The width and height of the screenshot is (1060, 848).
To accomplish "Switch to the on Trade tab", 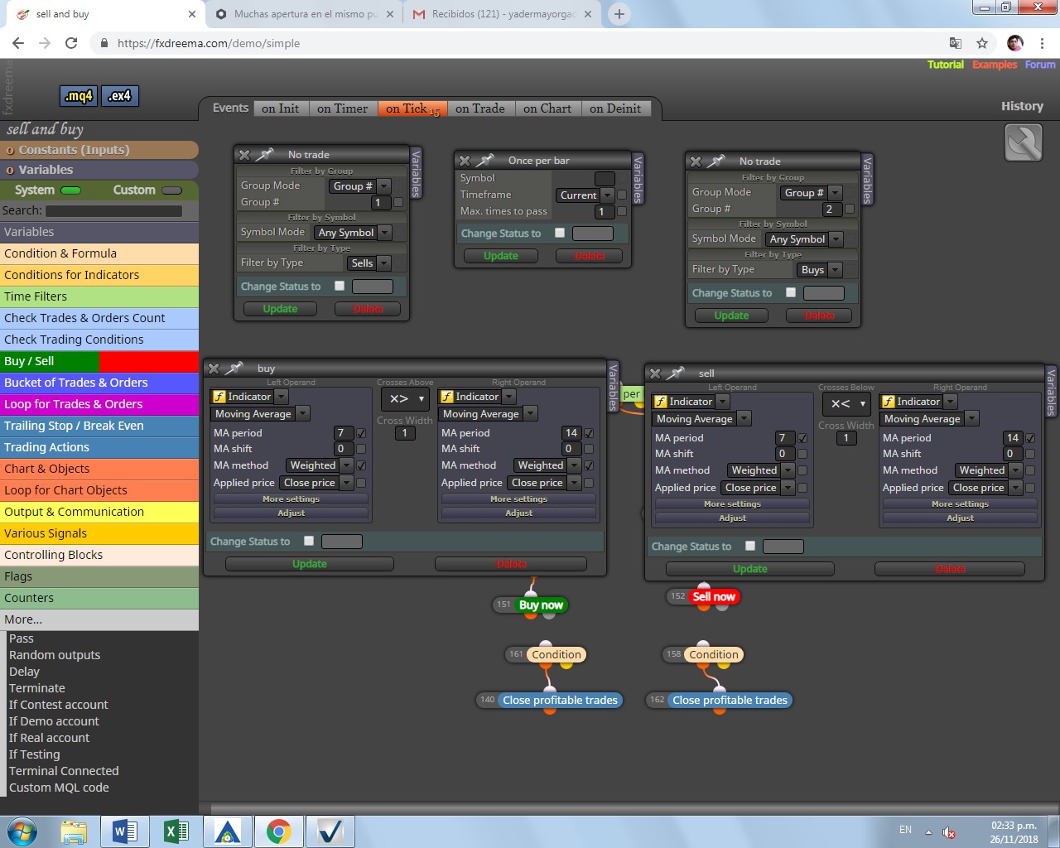I will (480, 108).
